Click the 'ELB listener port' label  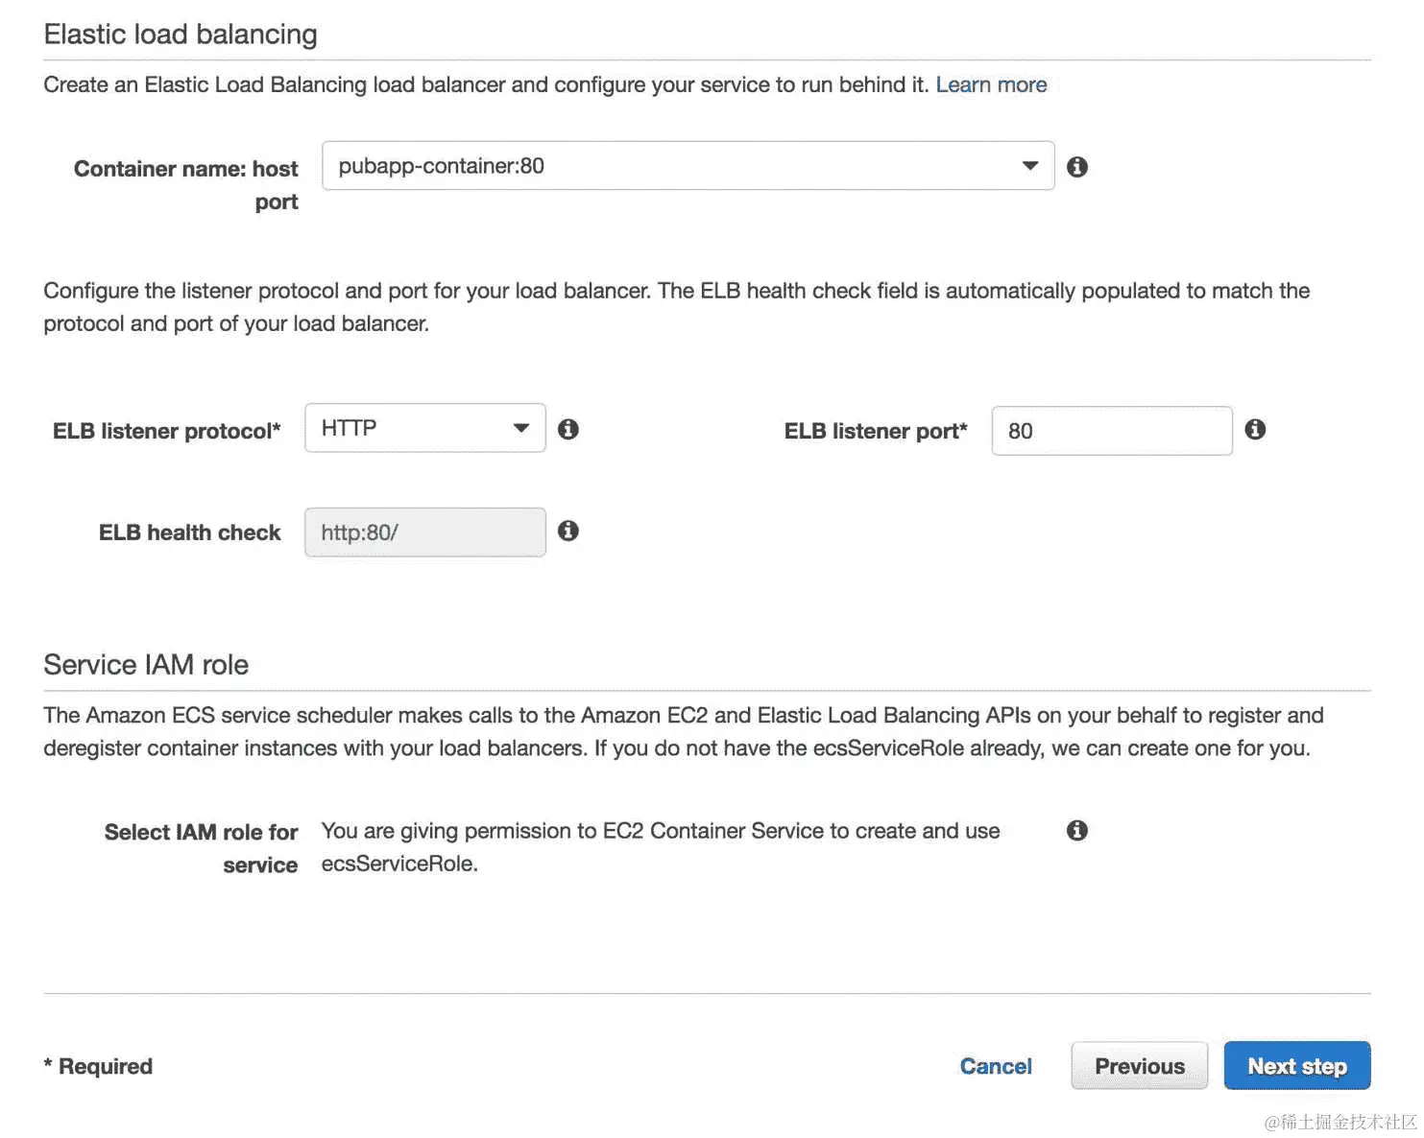[876, 431]
